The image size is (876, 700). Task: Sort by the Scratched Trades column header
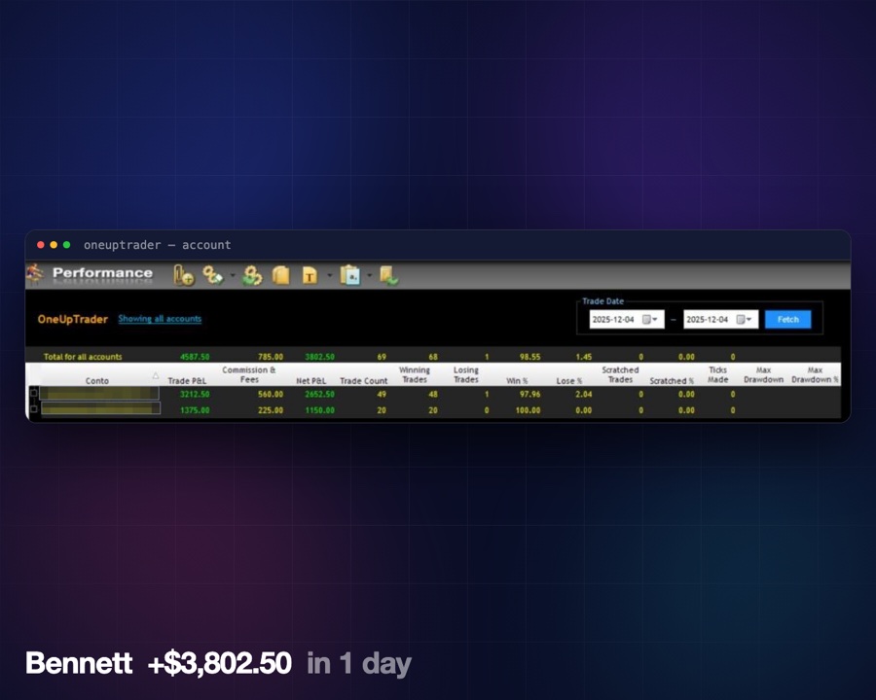point(620,374)
